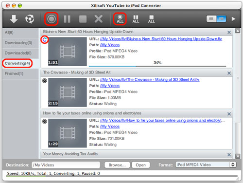243x183 pixels.
Task: Click the Browse... button
Action: click(117, 165)
